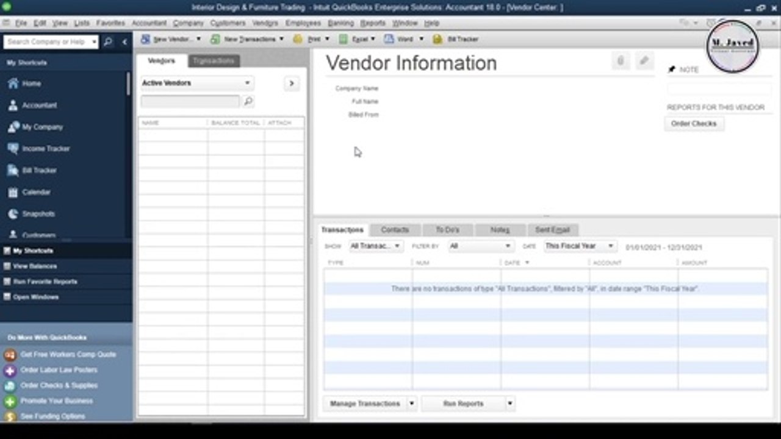Open the Filter By All dropdown
The image size is (781, 439).
click(480, 246)
